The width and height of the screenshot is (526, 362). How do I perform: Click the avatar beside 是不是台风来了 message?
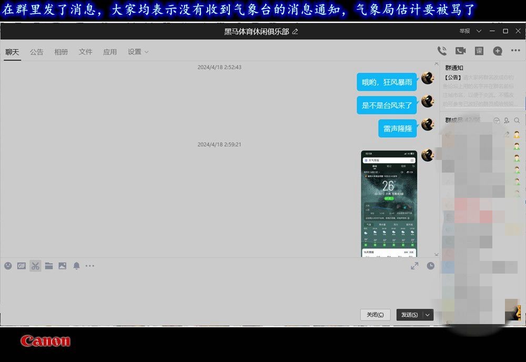click(428, 102)
